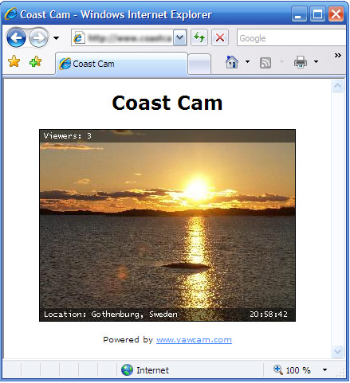
Task: Print the page with the printer icon
Action: (x=301, y=62)
